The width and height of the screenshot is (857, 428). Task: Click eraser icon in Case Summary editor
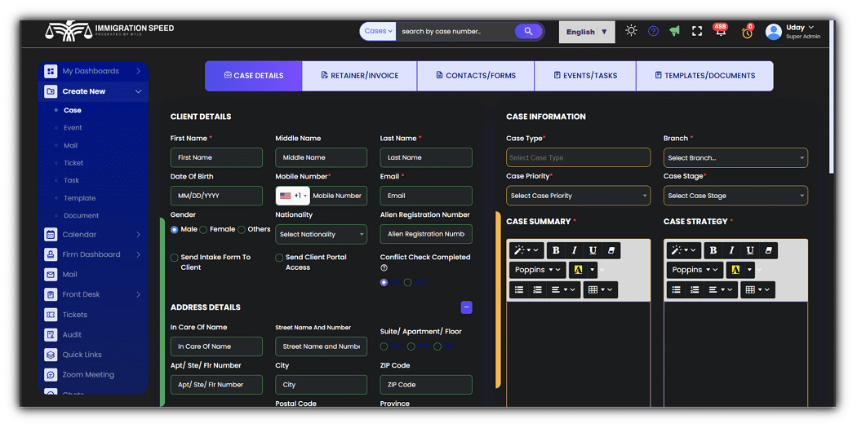pyautogui.click(x=611, y=250)
